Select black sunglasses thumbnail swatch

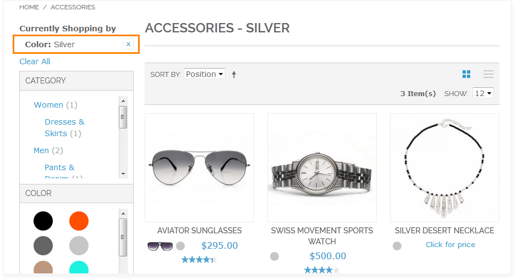160,246
